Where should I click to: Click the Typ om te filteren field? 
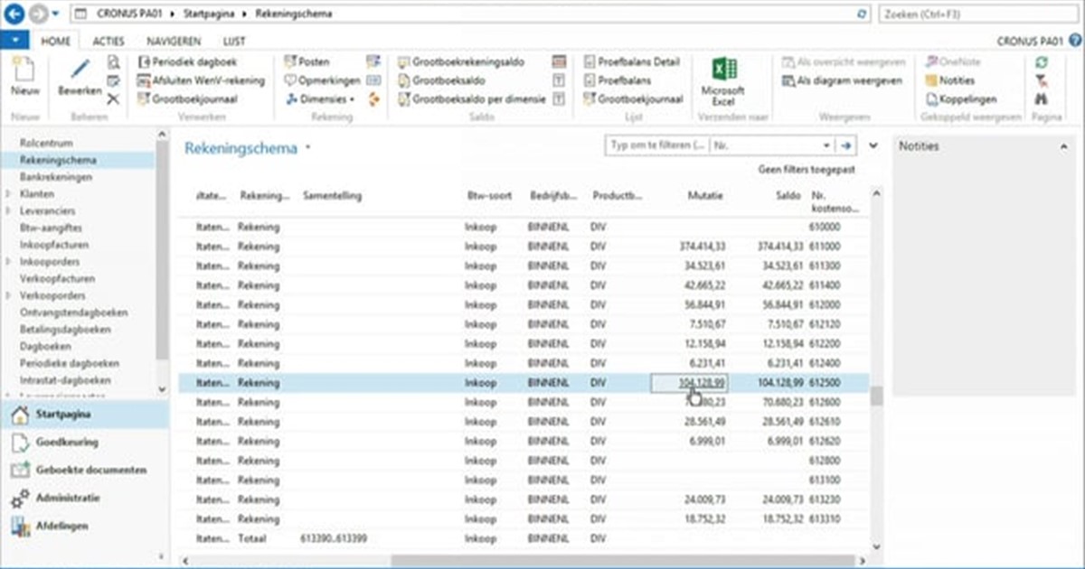pyautogui.click(x=658, y=145)
